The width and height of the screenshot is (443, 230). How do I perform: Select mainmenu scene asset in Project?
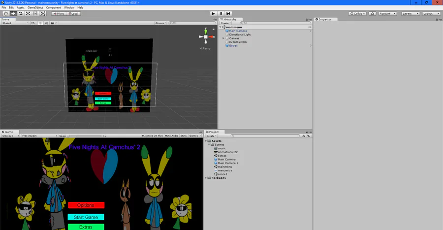pyautogui.click(x=224, y=167)
